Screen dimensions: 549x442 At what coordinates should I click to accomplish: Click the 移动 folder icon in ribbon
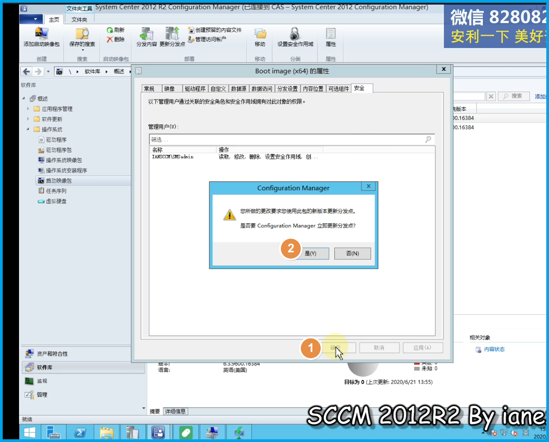[260, 34]
